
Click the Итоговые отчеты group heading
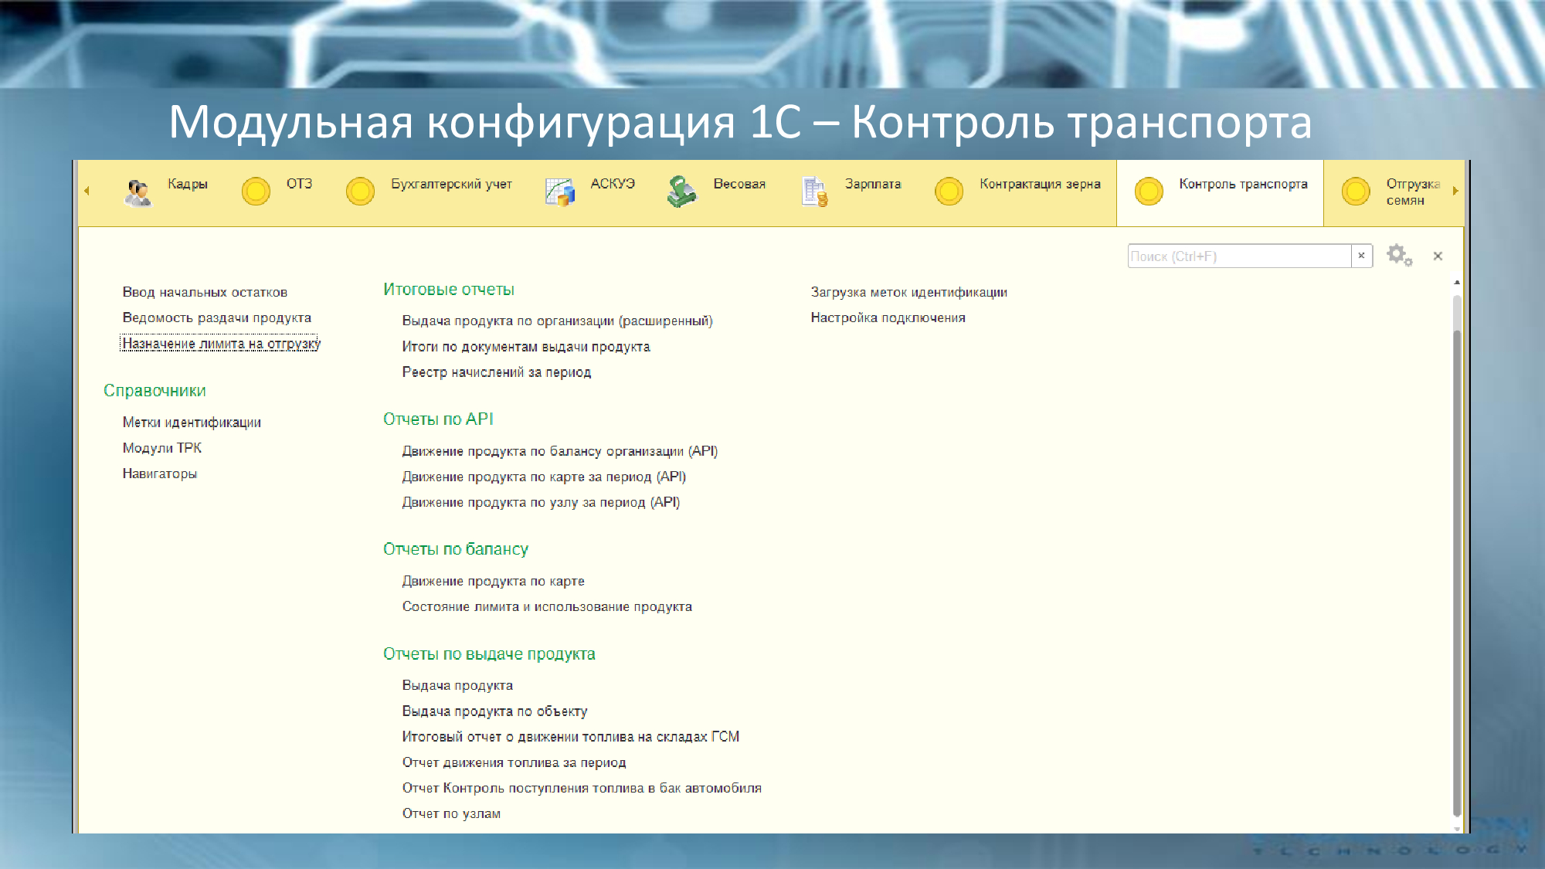coord(449,290)
